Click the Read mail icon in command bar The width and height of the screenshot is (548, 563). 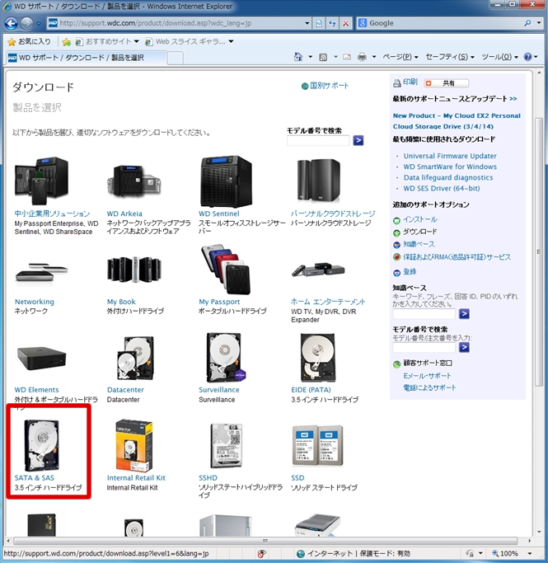click(347, 57)
